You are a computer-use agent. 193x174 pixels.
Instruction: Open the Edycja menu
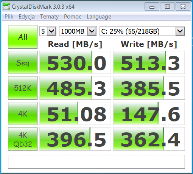[x=26, y=17]
